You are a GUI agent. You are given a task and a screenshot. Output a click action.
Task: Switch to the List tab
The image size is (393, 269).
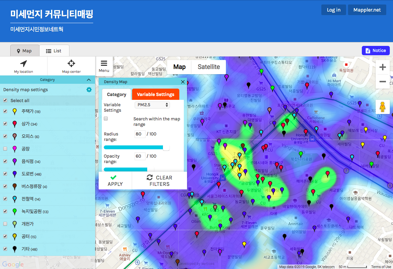point(54,51)
